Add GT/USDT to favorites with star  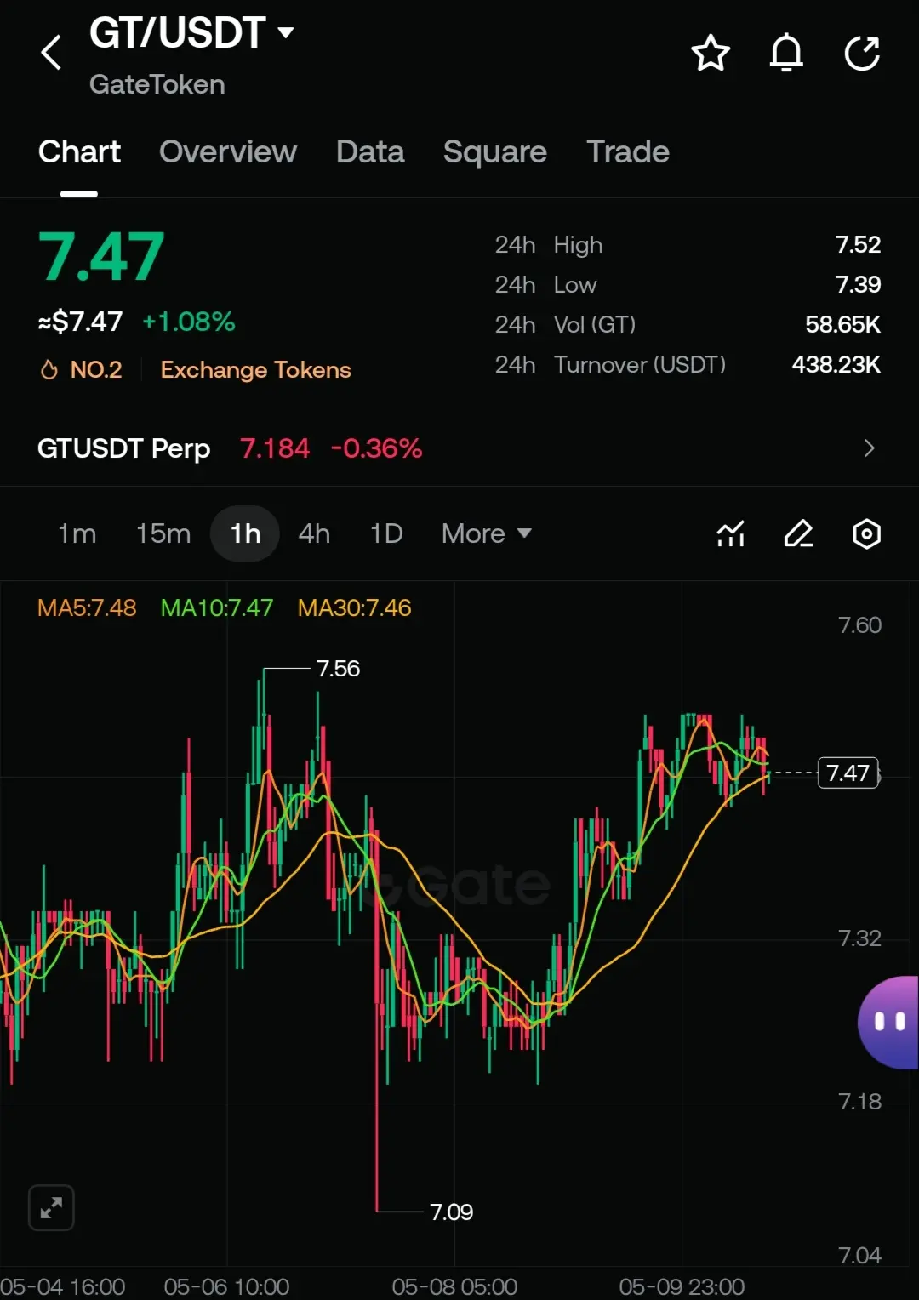point(710,53)
